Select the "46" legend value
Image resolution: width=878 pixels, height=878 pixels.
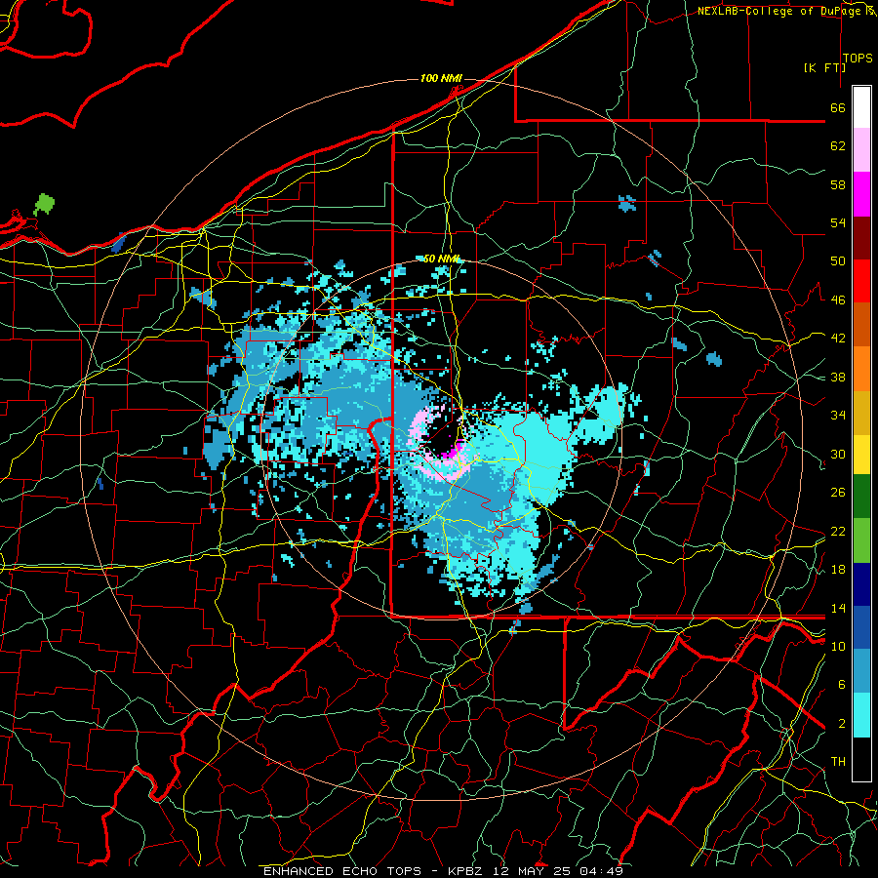838,300
